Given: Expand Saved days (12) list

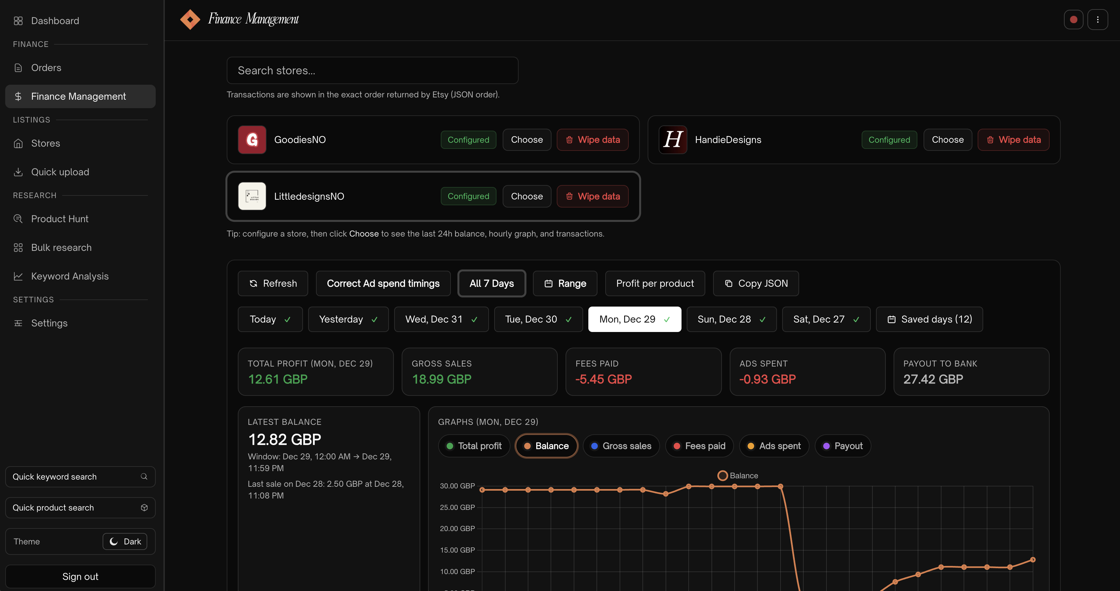Looking at the screenshot, I should click(929, 319).
